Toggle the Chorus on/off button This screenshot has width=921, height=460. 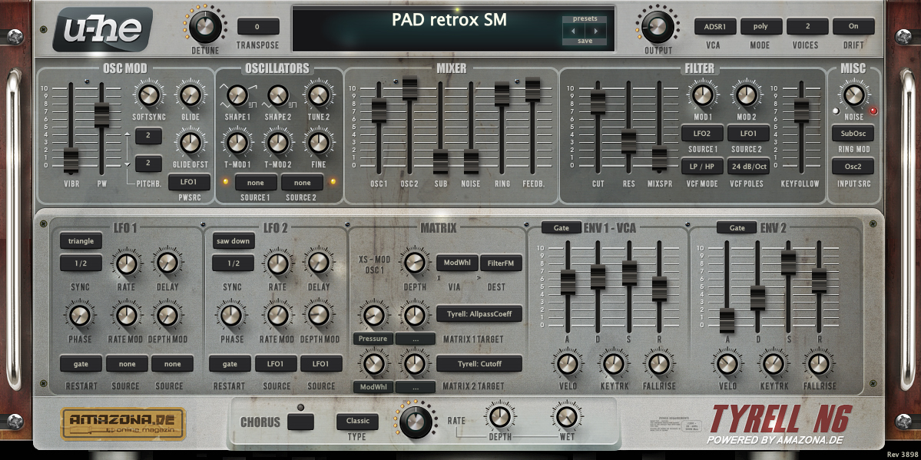click(x=300, y=422)
